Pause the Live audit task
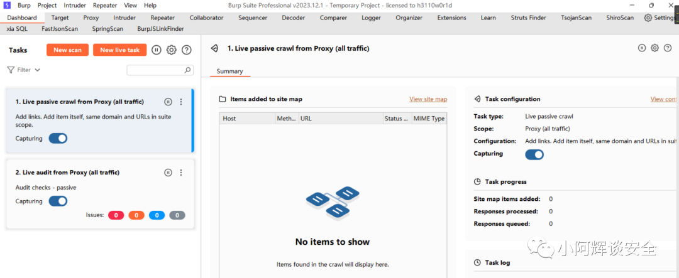Screen dimensions: 679x278 click(x=168, y=173)
